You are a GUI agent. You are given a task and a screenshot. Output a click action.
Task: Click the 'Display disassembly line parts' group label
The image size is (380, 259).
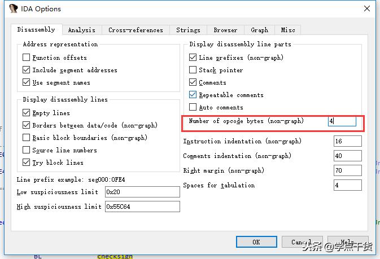(240, 44)
